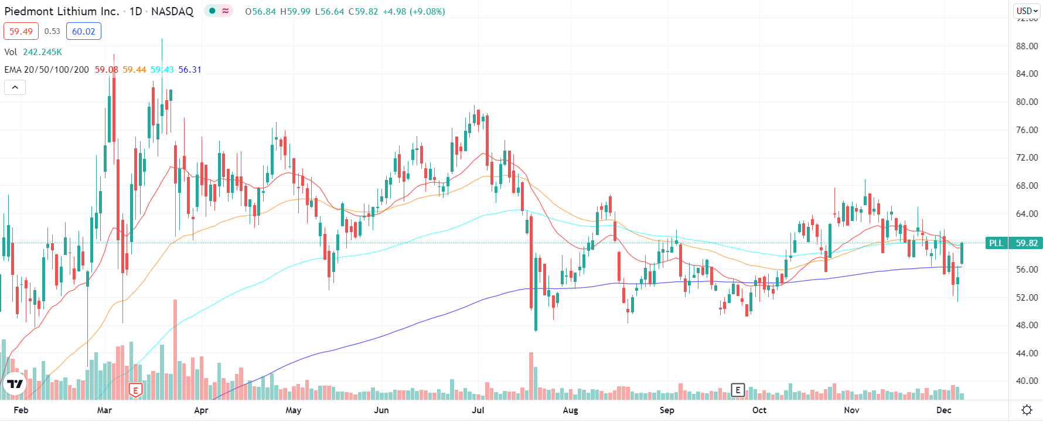Click the 0.53 spread value
Viewport: 1043px width, 422px height.
[x=52, y=31]
